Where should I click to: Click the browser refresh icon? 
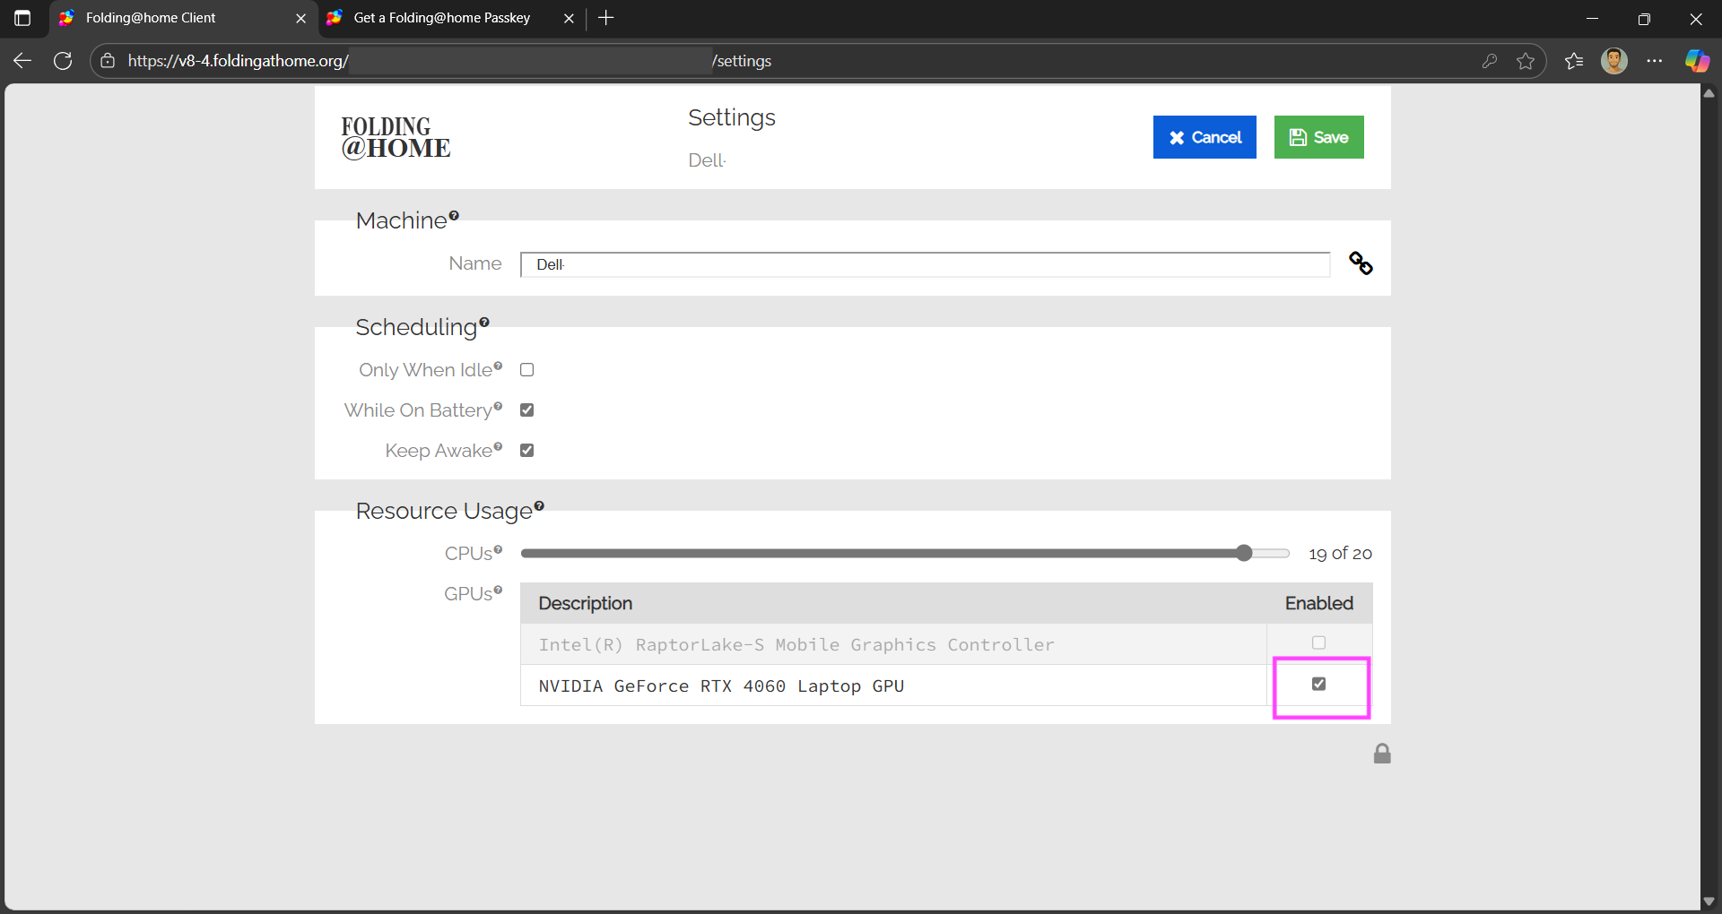tap(63, 61)
